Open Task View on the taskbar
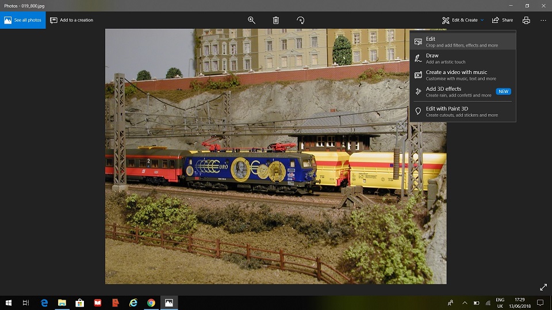Viewport: 552px width, 310px height. click(x=26, y=303)
